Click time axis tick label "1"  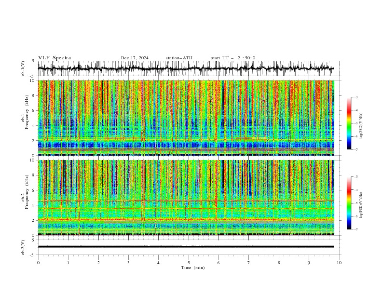[x=68, y=263]
